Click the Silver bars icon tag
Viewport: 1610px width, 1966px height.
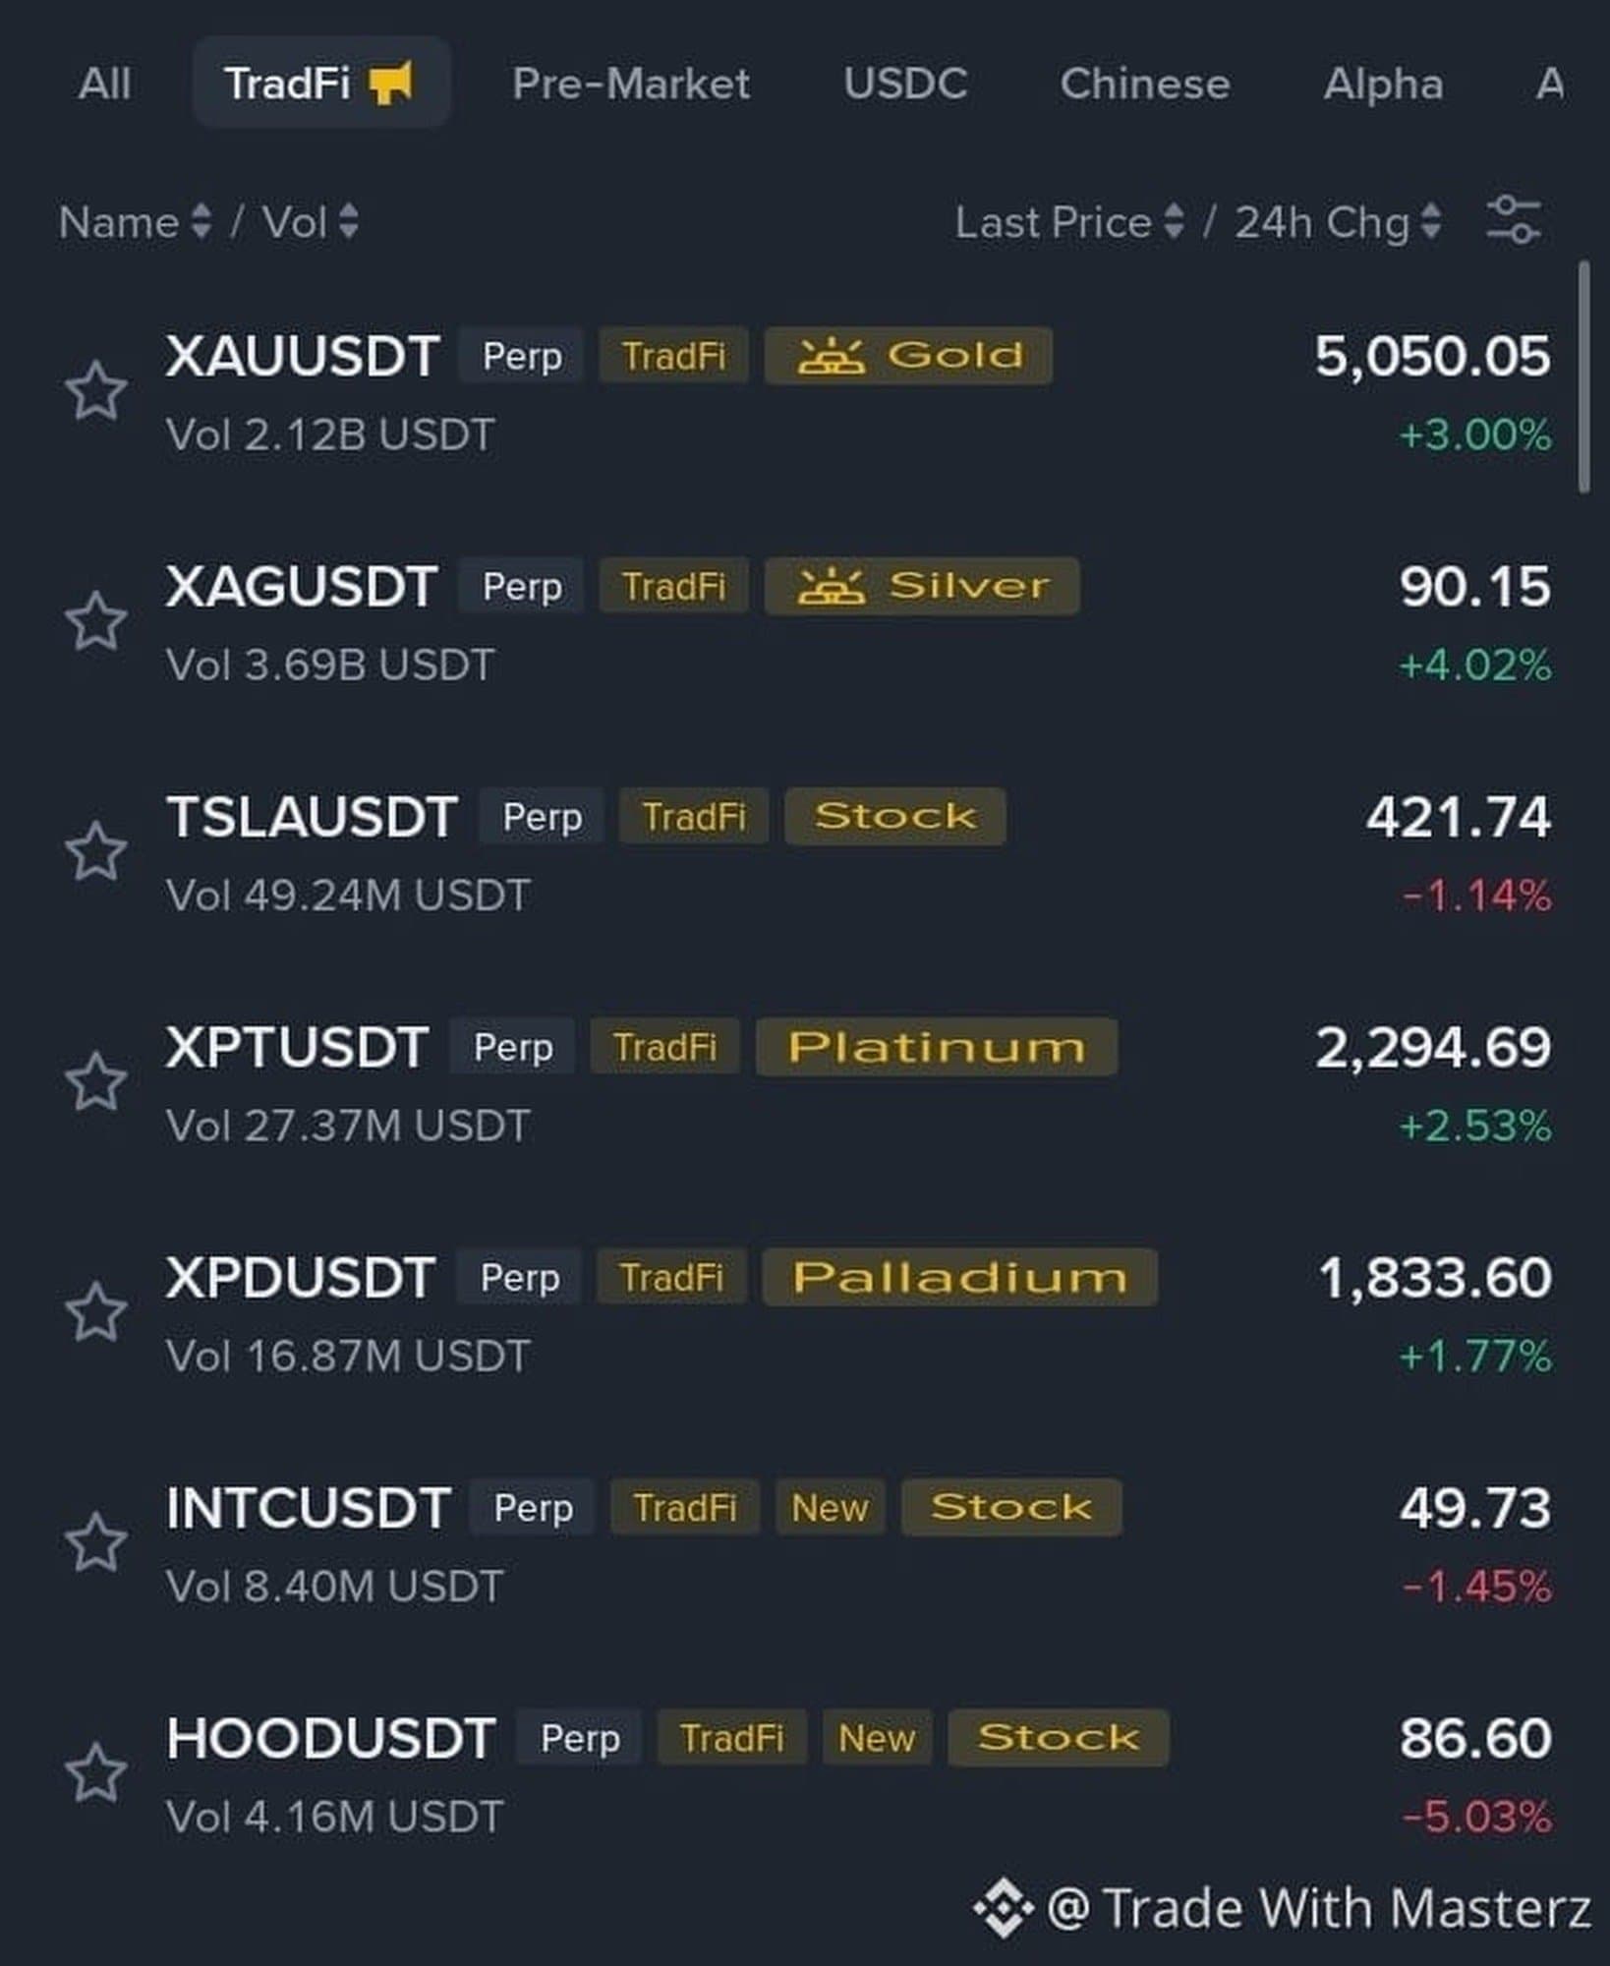click(832, 587)
